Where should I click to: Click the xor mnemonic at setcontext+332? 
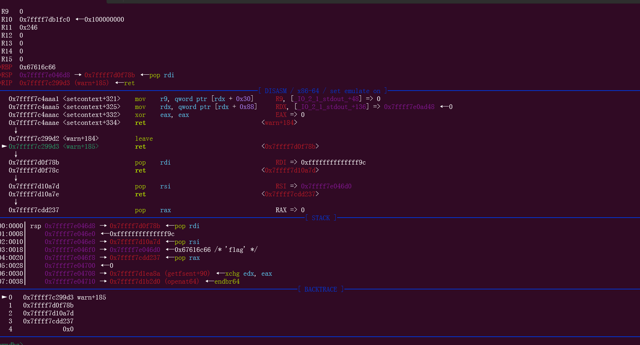click(x=140, y=115)
